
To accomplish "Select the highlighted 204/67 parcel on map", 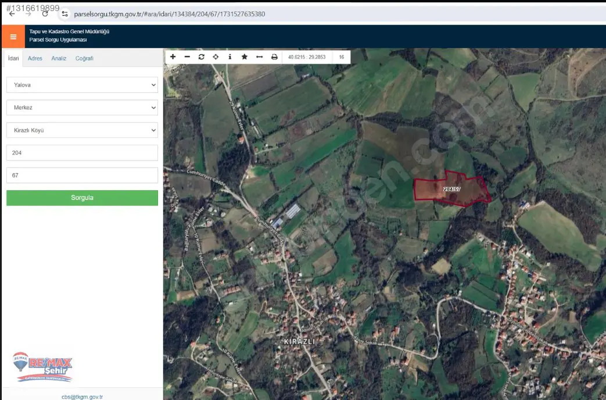I will coord(451,189).
